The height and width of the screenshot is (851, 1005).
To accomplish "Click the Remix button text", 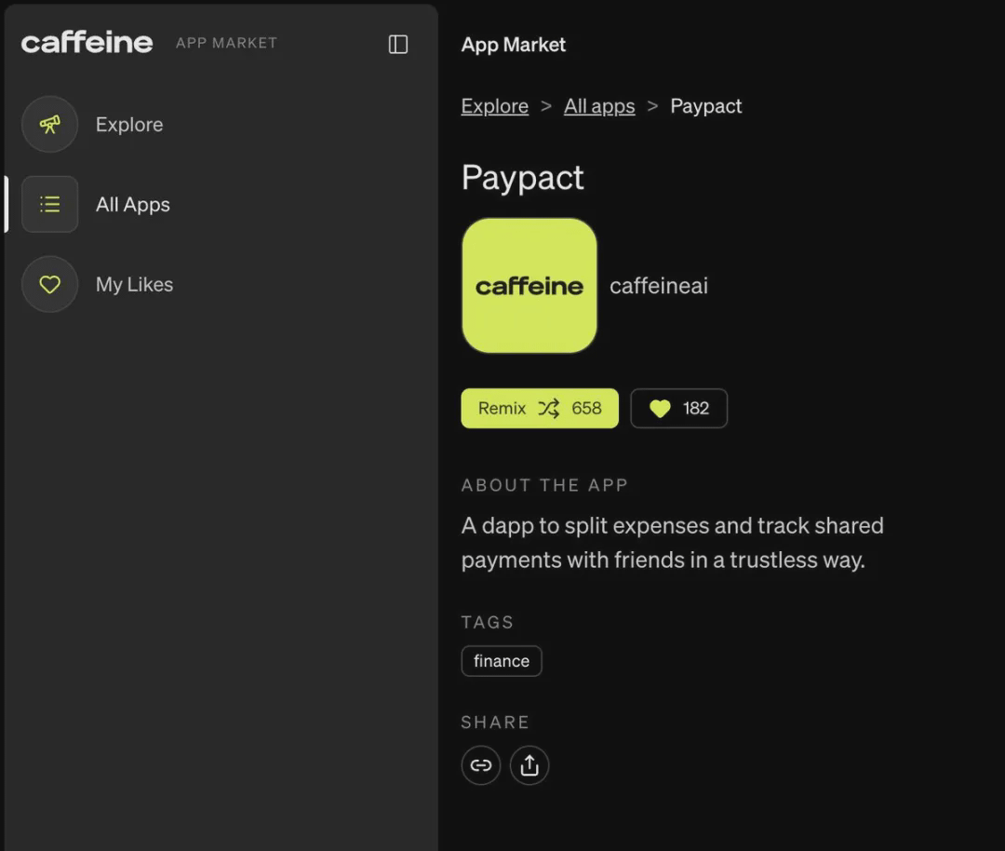I will click(x=502, y=408).
